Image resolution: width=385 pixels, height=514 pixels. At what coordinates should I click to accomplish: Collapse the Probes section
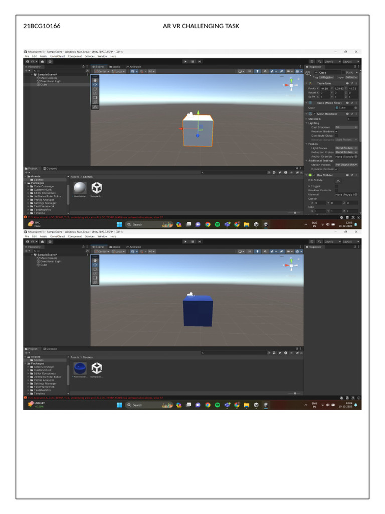306,144
